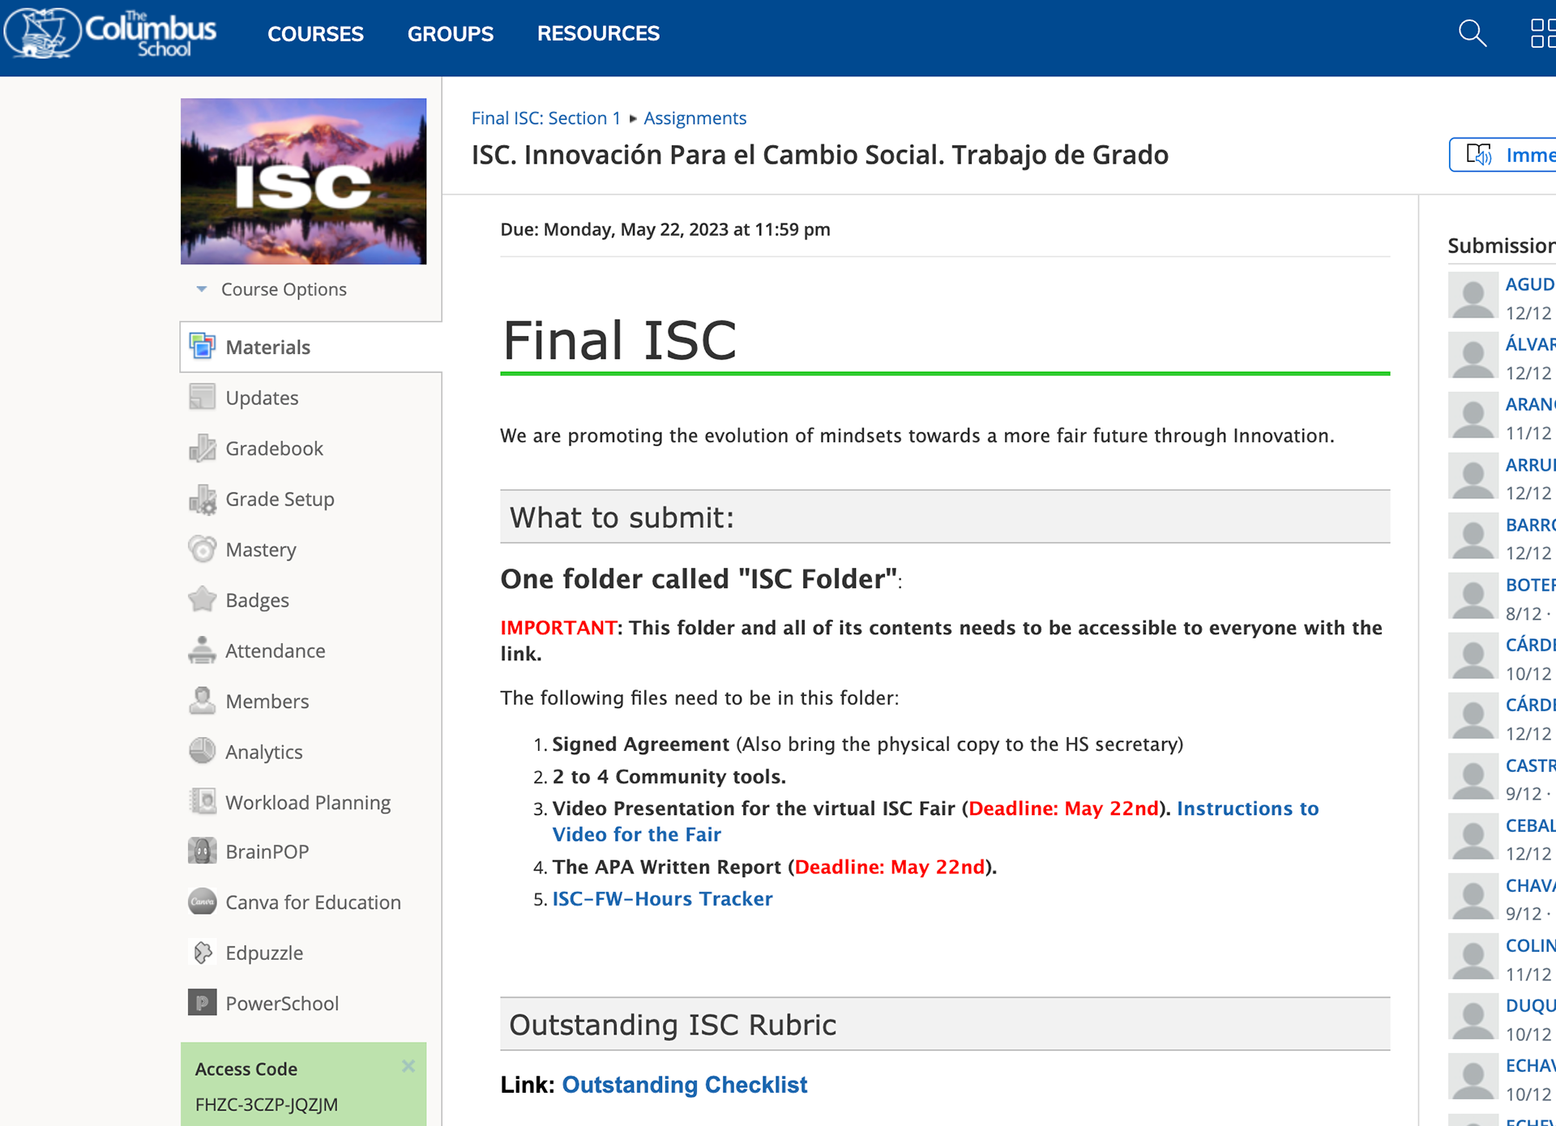Open the search magnifier icon
Screen dimensions: 1556x1126
click(x=1472, y=33)
